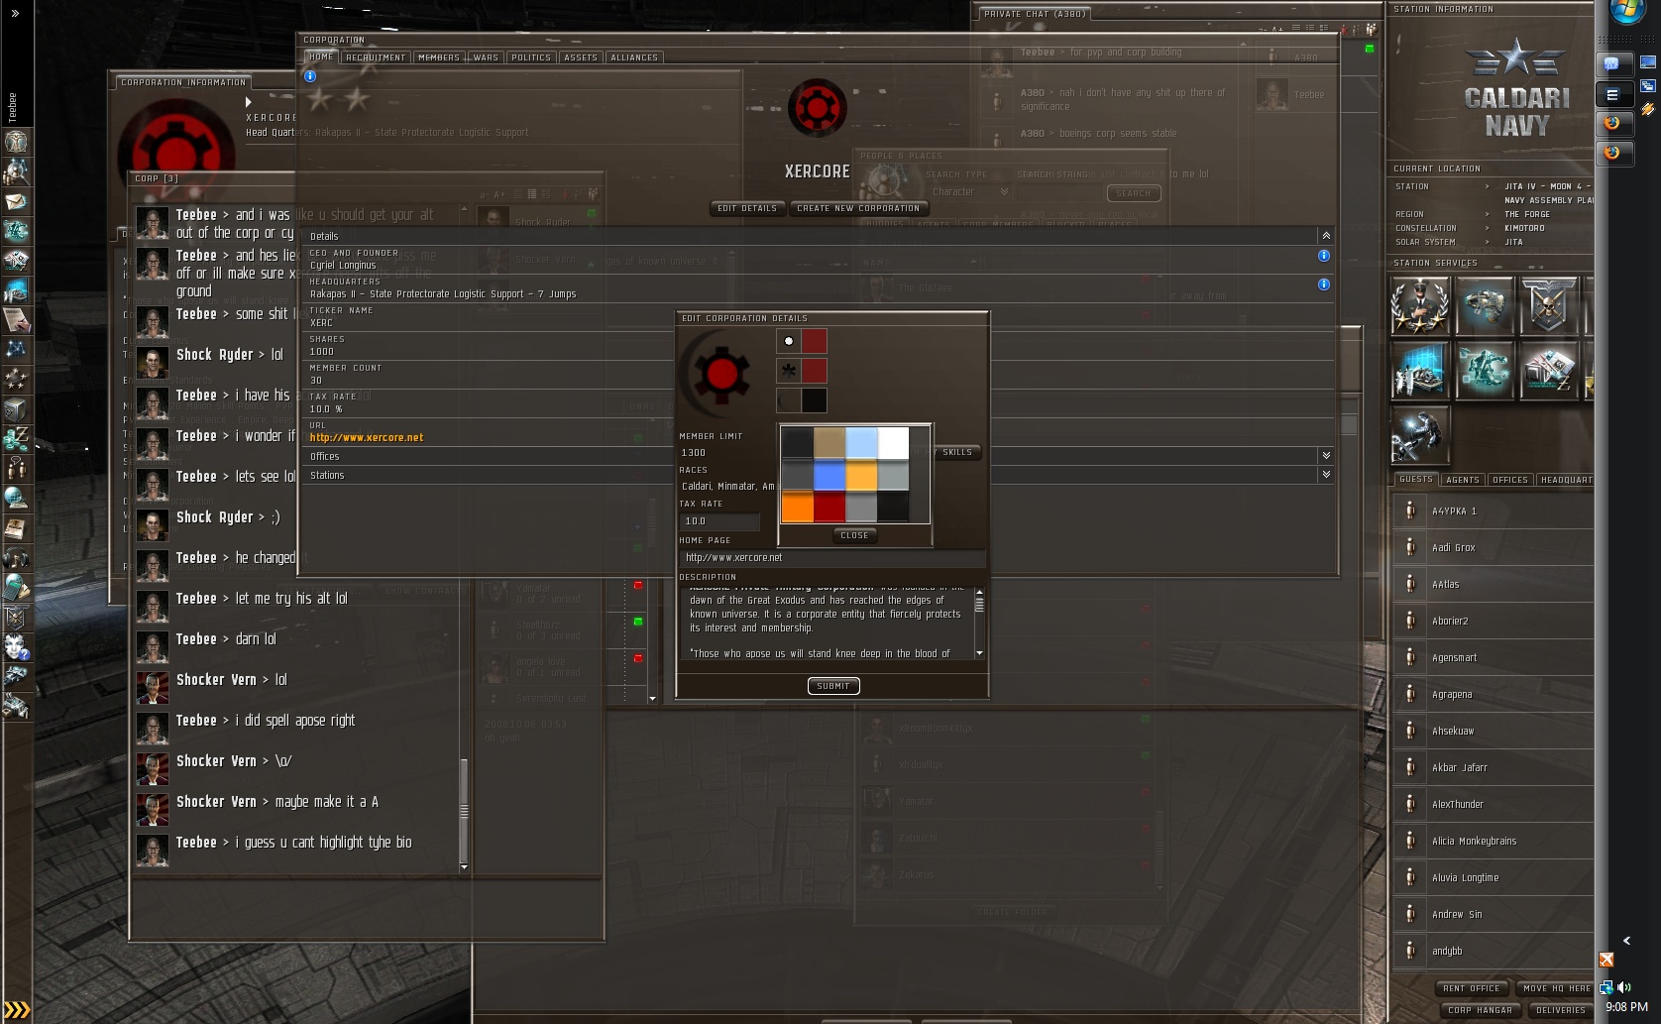Open the documents and ISK station service
The width and height of the screenshot is (1661, 1024).
click(x=1549, y=370)
